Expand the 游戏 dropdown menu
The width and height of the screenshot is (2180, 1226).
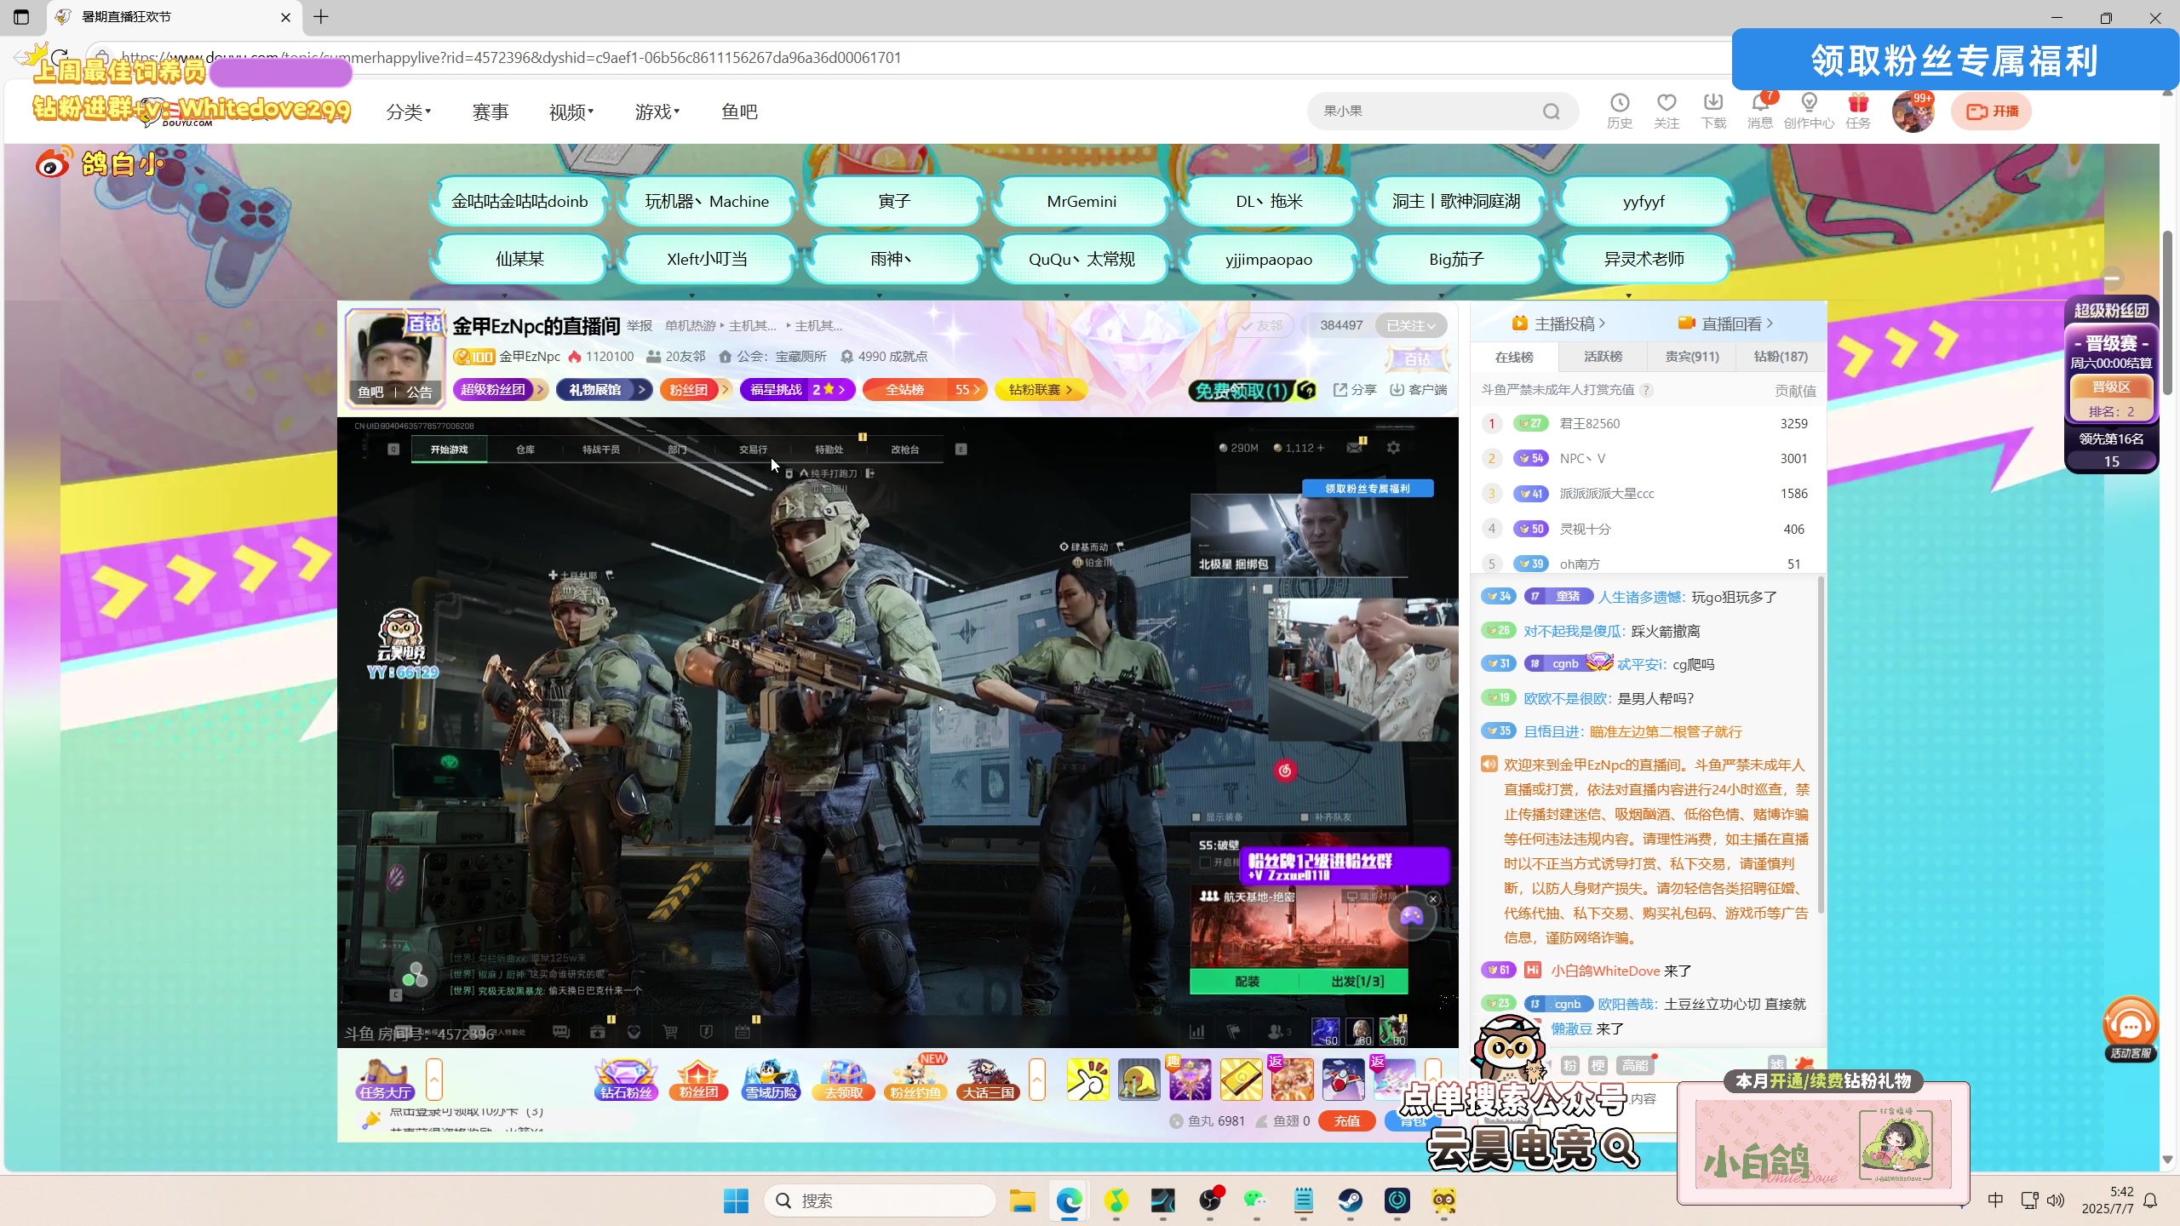click(x=657, y=112)
